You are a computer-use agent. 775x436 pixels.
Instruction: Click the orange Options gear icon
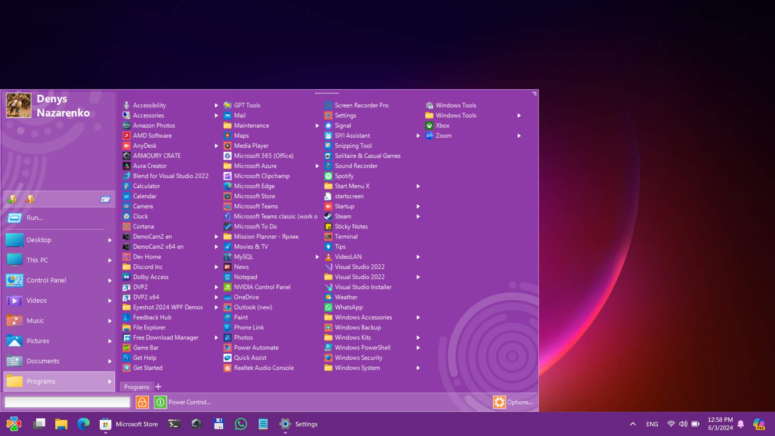499,402
